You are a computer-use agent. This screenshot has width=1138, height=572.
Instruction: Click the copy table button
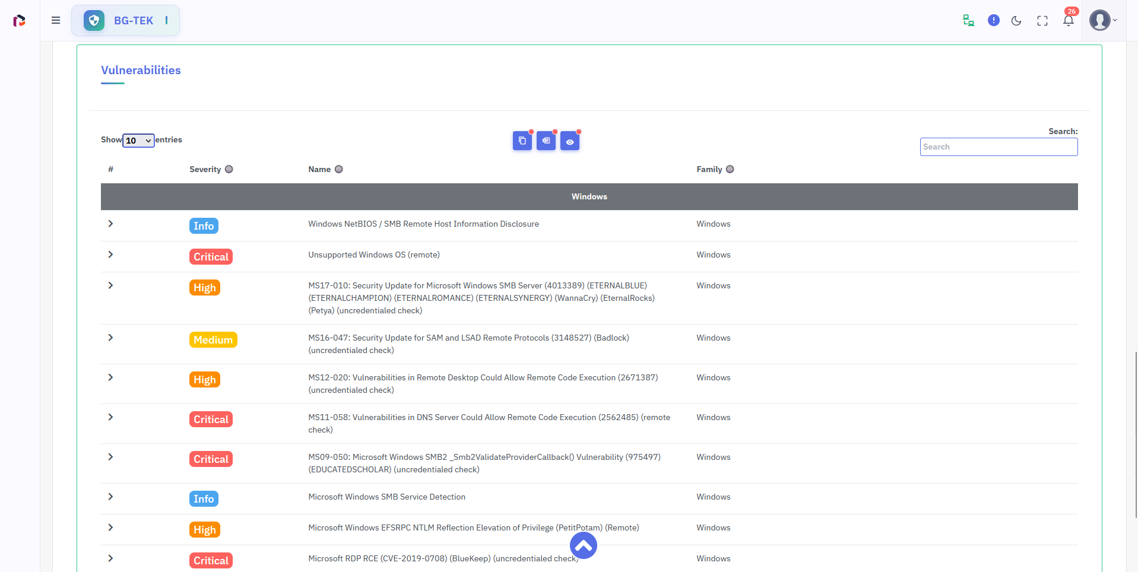(522, 141)
